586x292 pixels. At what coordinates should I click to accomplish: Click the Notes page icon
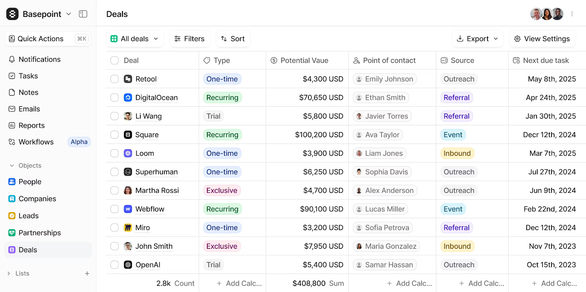coord(12,92)
